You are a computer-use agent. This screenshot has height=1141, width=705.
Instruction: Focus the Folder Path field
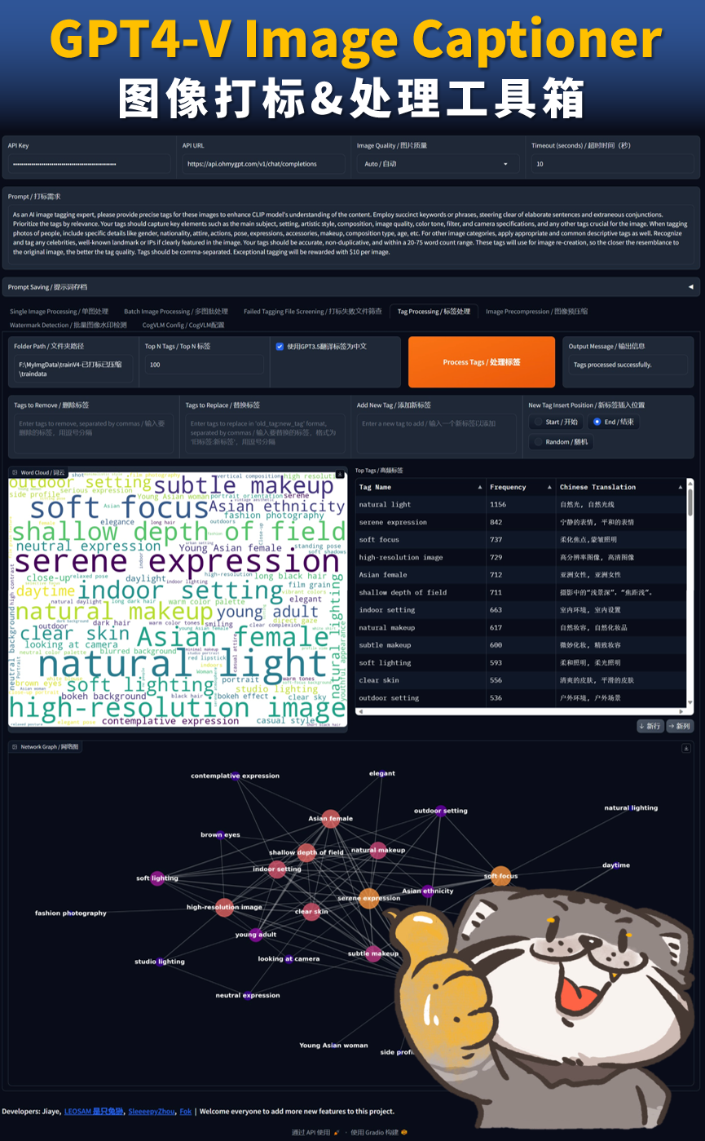coord(73,369)
